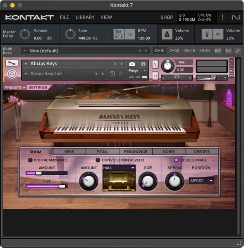
Task: Switch to the KEYS tab
Action: [x=69, y=152]
